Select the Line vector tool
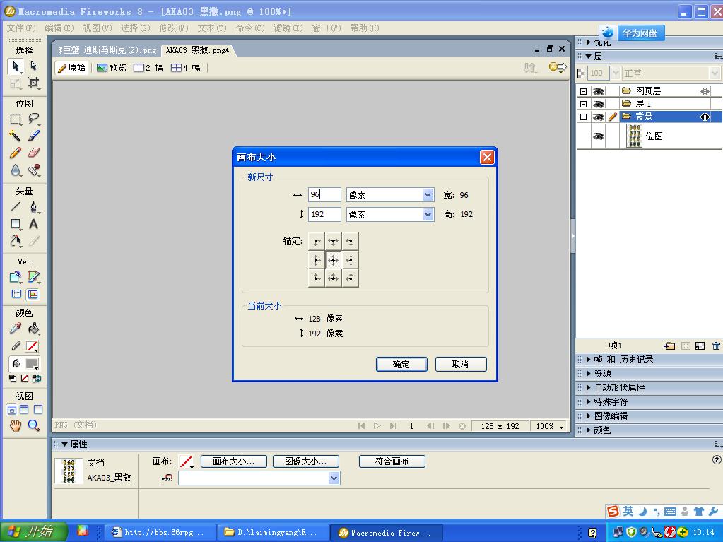 coord(16,206)
